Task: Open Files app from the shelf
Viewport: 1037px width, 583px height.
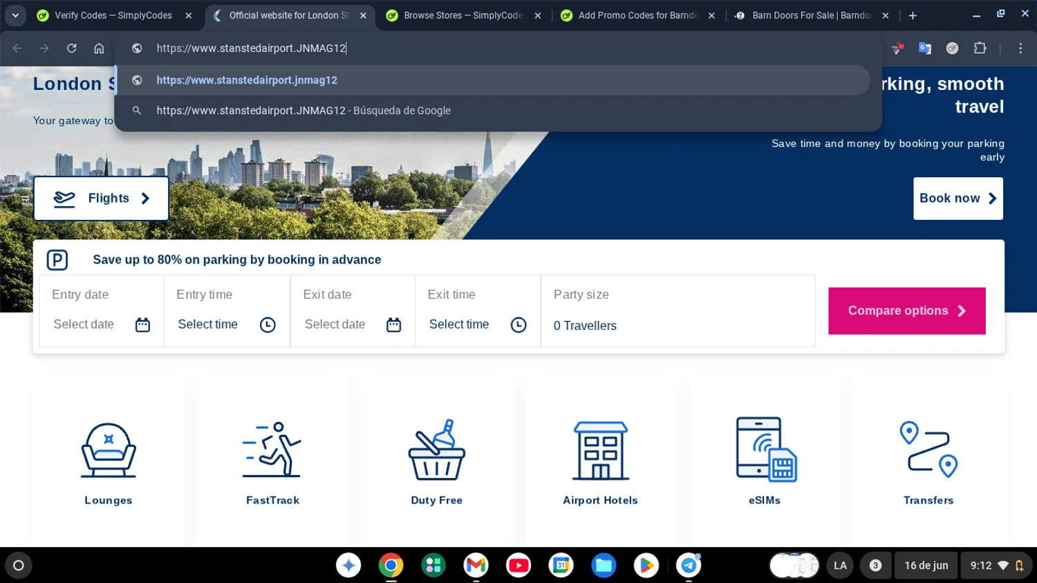Action: [604, 565]
